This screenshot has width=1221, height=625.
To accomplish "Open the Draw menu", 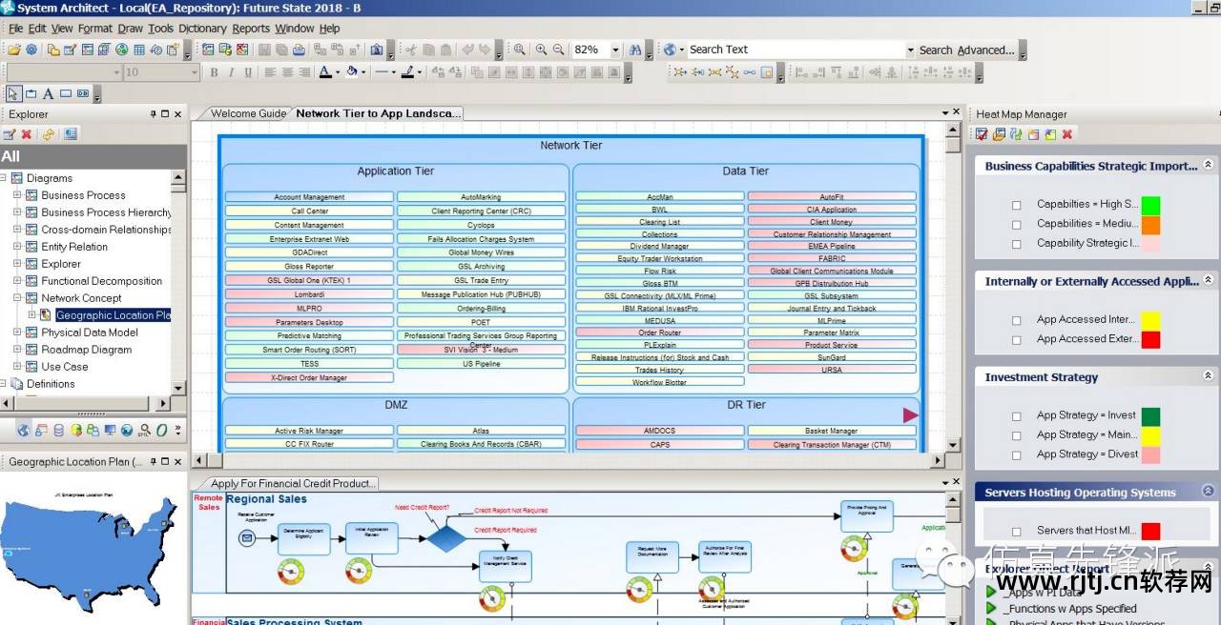I will coord(130,29).
